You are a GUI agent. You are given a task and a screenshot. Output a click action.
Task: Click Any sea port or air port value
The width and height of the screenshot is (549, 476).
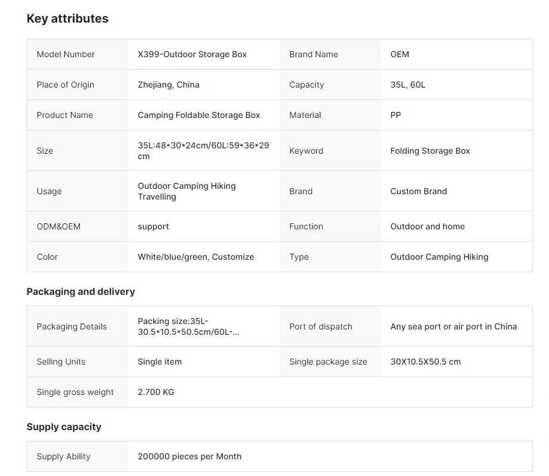(453, 326)
